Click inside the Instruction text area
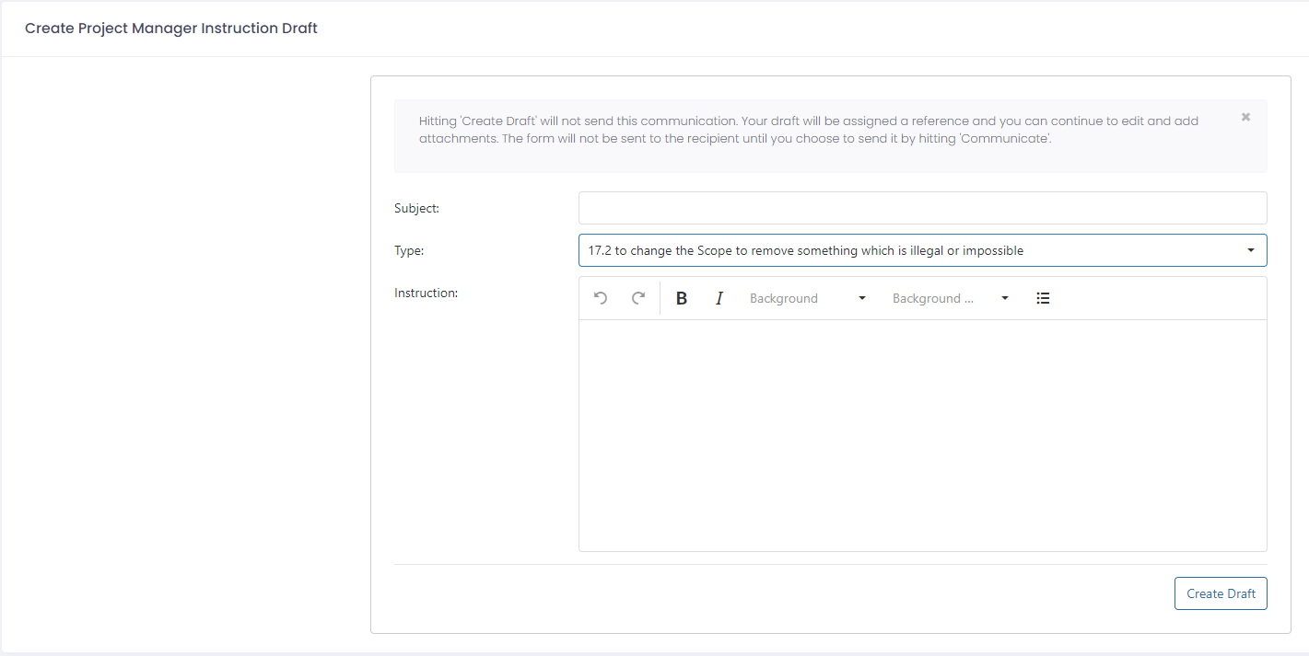 point(922,435)
